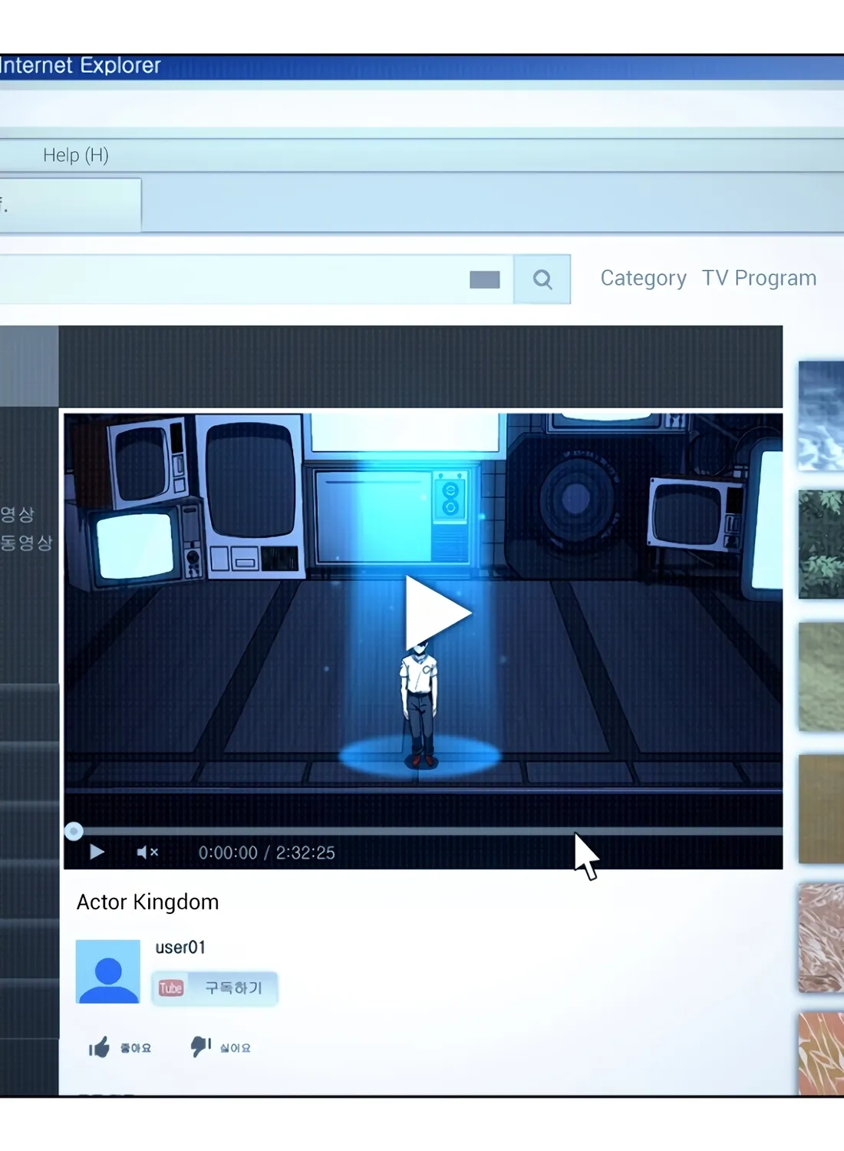Click the magnifier search button
The image size is (844, 1151).
542,279
